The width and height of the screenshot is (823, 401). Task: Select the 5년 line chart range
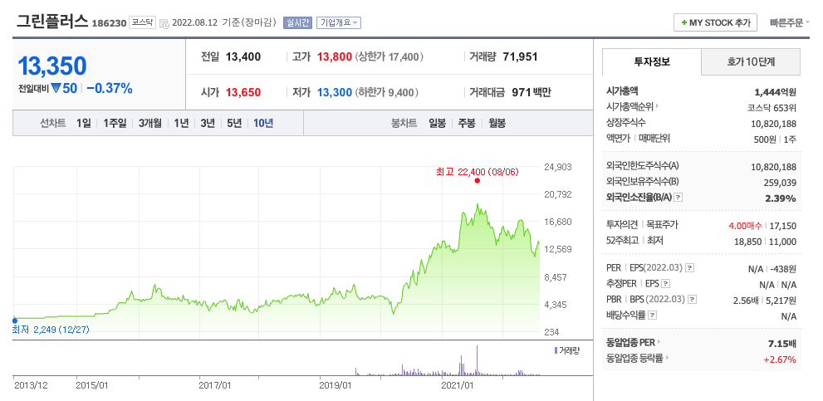coord(234,124)
